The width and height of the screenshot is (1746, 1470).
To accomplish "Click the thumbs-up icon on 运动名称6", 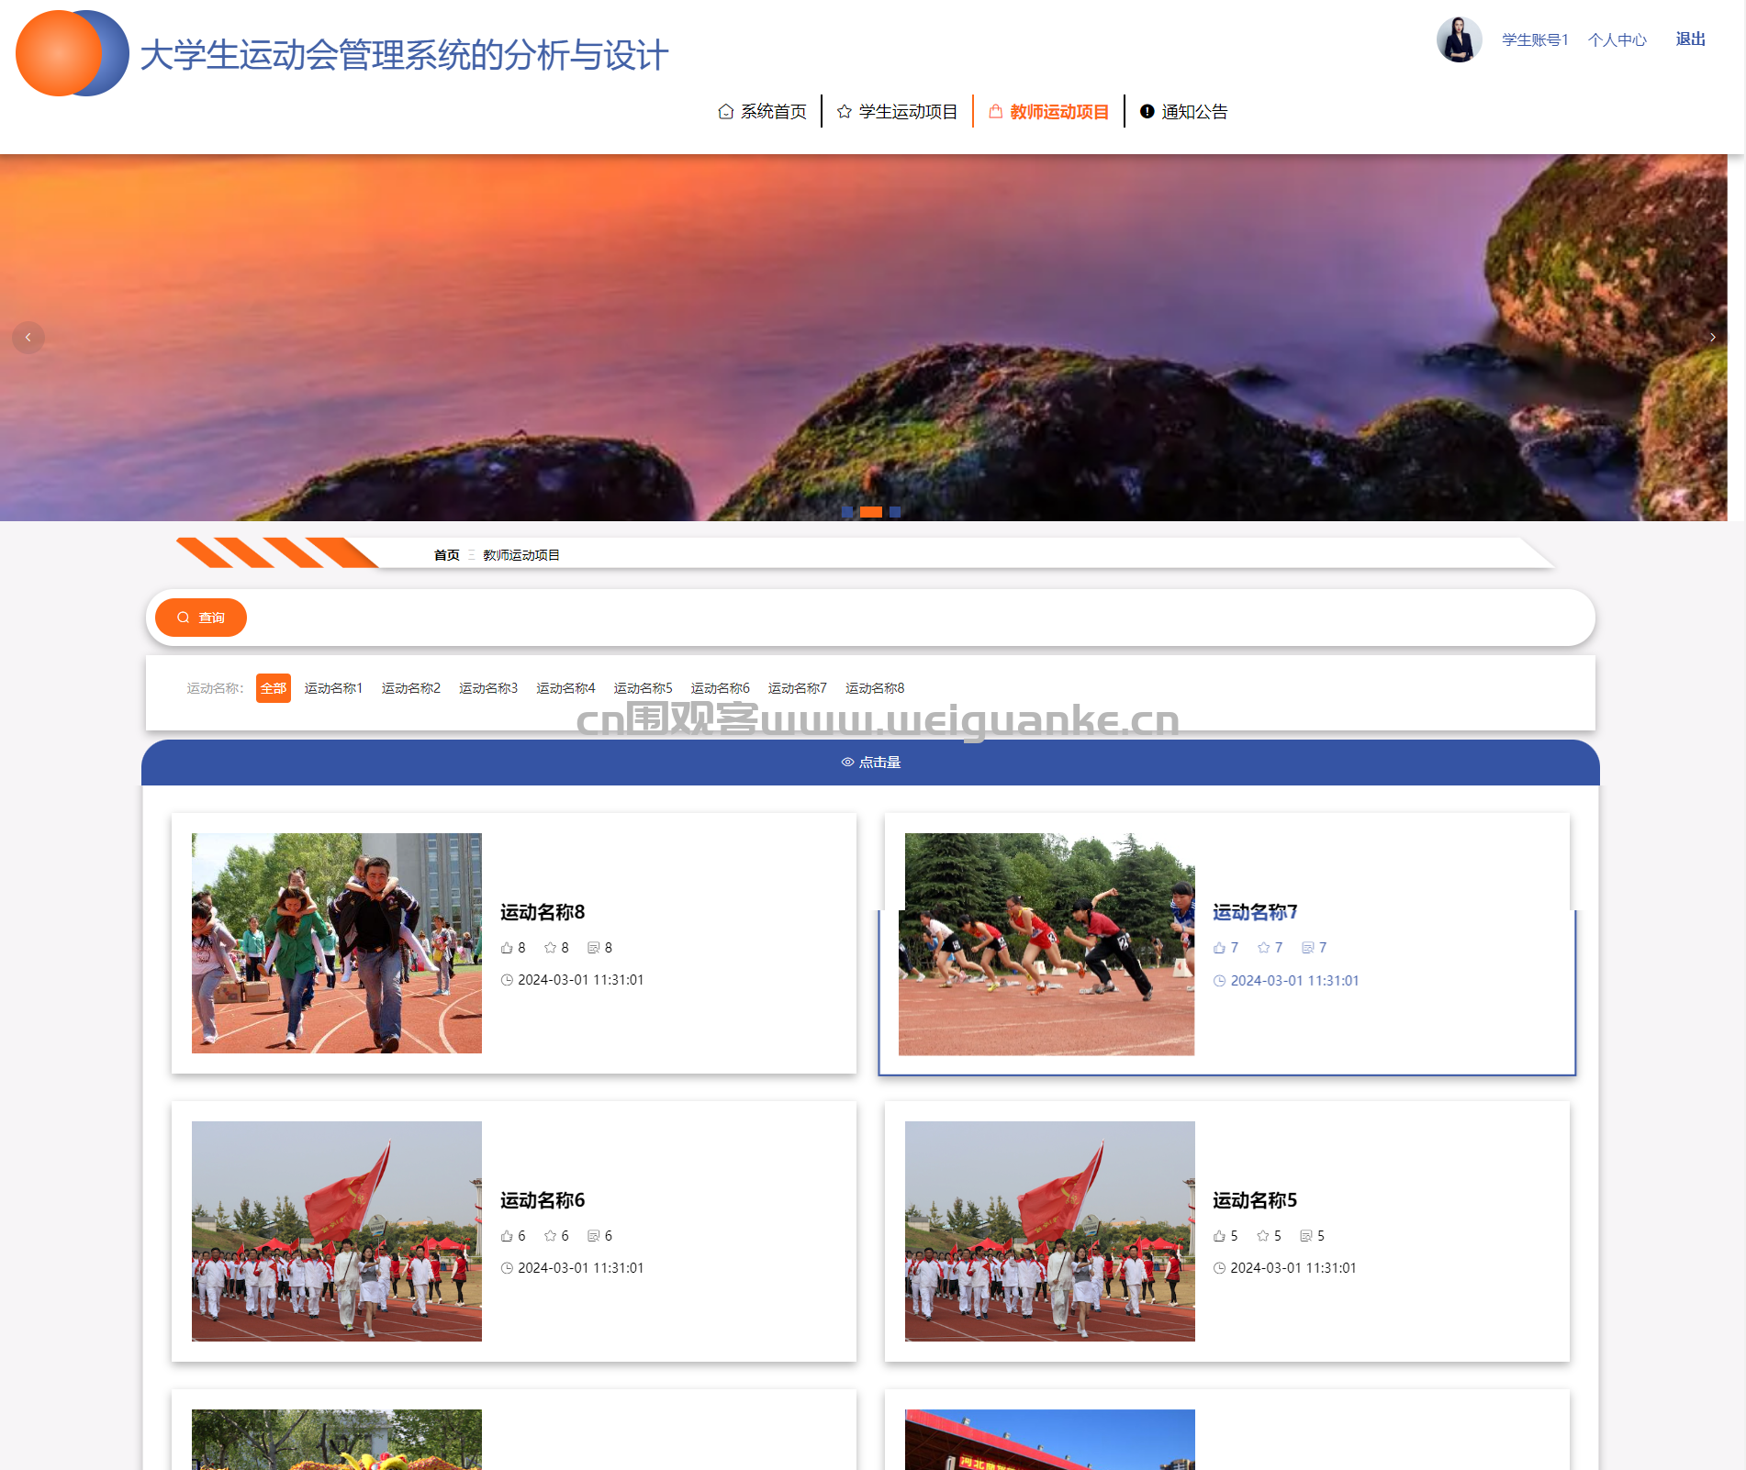I will [507, 1236].
